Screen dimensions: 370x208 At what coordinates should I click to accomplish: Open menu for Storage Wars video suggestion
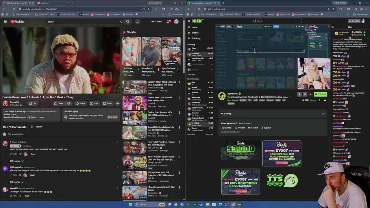[x=179, y=173]
